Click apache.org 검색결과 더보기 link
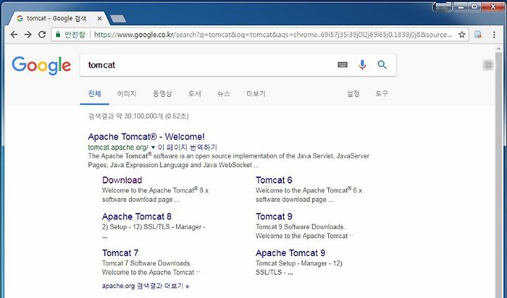Screen dimensions: 507x298 [x=146, y=286]
